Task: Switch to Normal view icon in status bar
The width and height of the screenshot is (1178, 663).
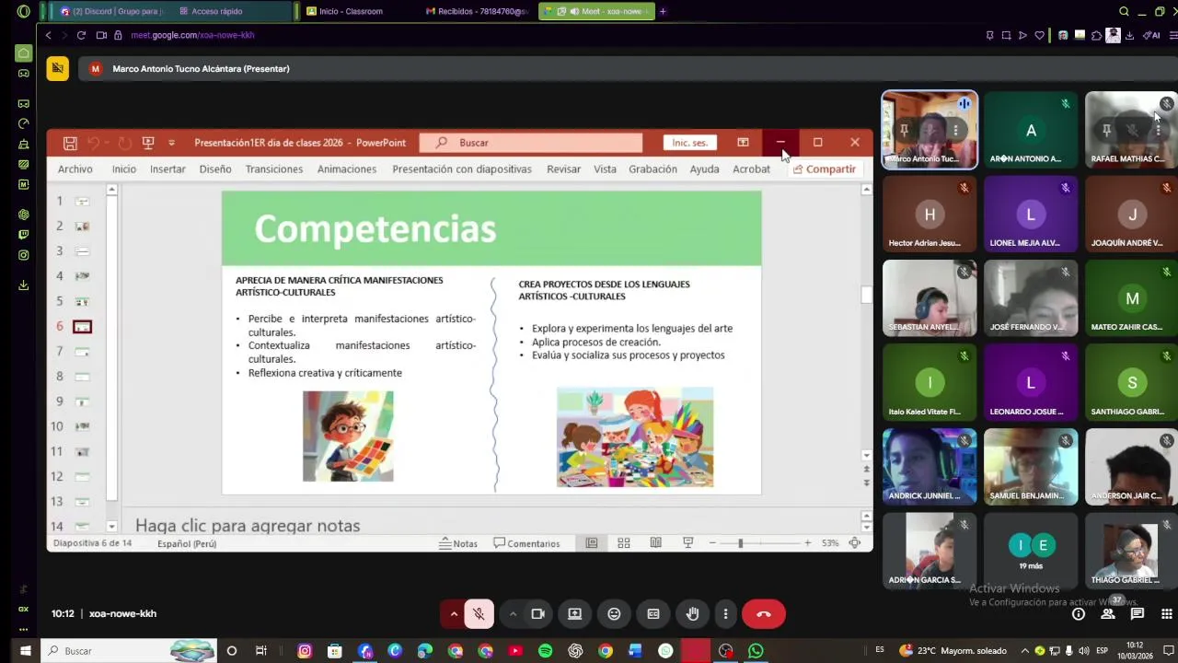Action: [x=592, y=543]
